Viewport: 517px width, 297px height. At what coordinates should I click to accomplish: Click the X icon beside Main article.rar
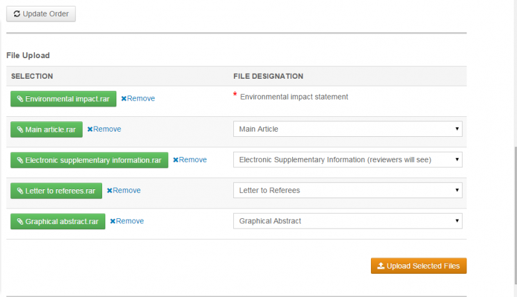pos(90,129)
